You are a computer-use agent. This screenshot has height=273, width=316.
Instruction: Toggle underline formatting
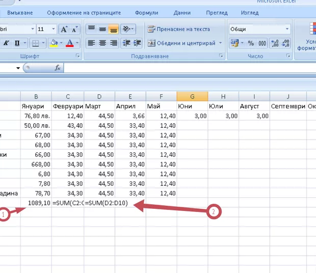tap(18, 43)
